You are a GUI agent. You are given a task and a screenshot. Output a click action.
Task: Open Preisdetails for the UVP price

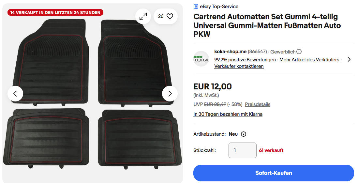click(258, 104)
